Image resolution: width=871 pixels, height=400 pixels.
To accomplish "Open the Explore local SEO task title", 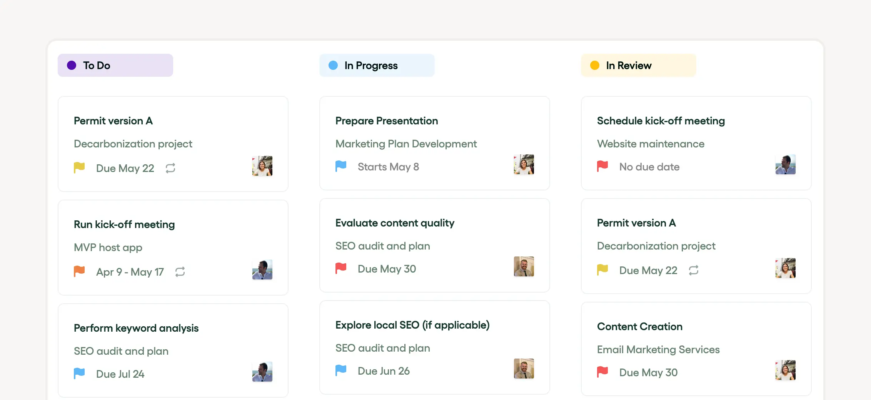I will pyautogui.click(x=412, y=325).
